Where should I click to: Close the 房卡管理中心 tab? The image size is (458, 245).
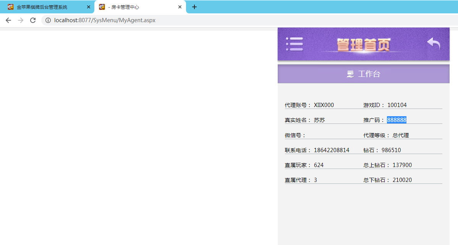pyautogui.click(x=180, y=7)
